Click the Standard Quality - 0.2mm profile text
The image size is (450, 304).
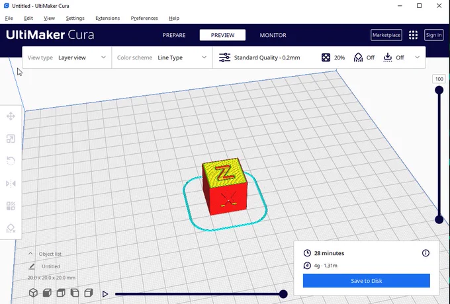[x=267, y=57]
